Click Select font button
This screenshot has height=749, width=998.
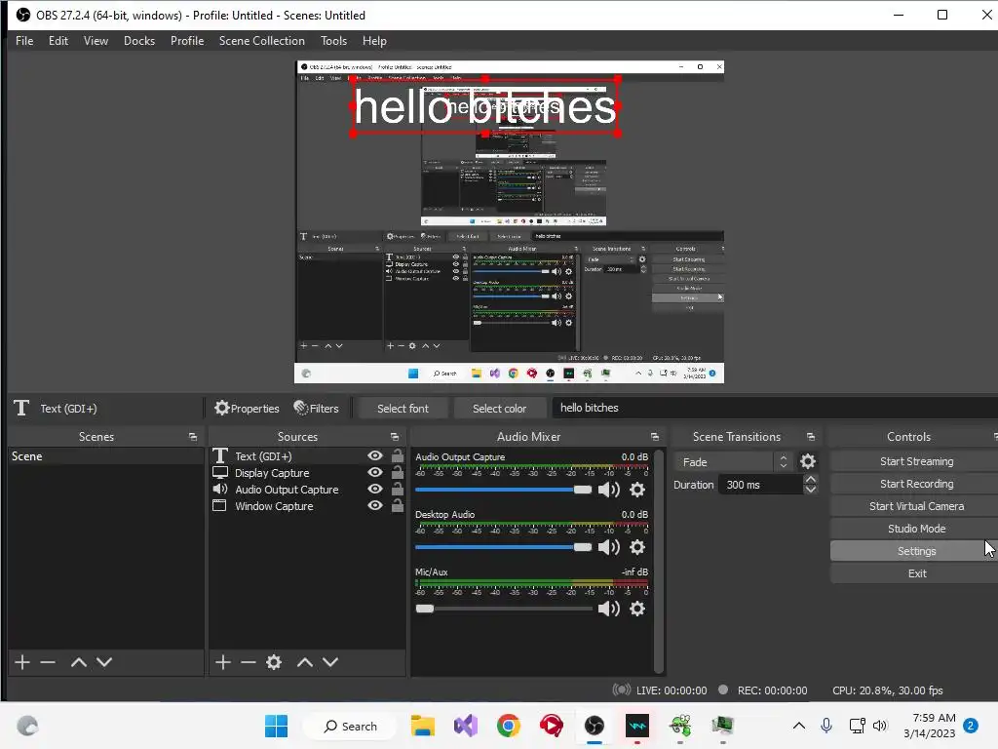pyautogui.click(x=403, y=409)
